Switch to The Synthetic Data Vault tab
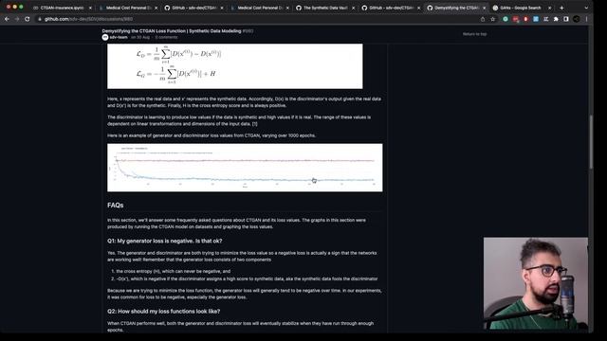Screen dimensions: 607x341 tap(325, 8)
